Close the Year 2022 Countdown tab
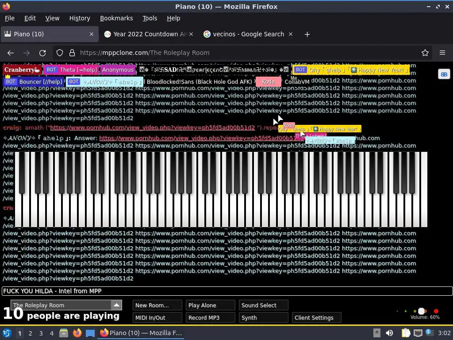The image size is (453, 340). [x=191, y=34]
